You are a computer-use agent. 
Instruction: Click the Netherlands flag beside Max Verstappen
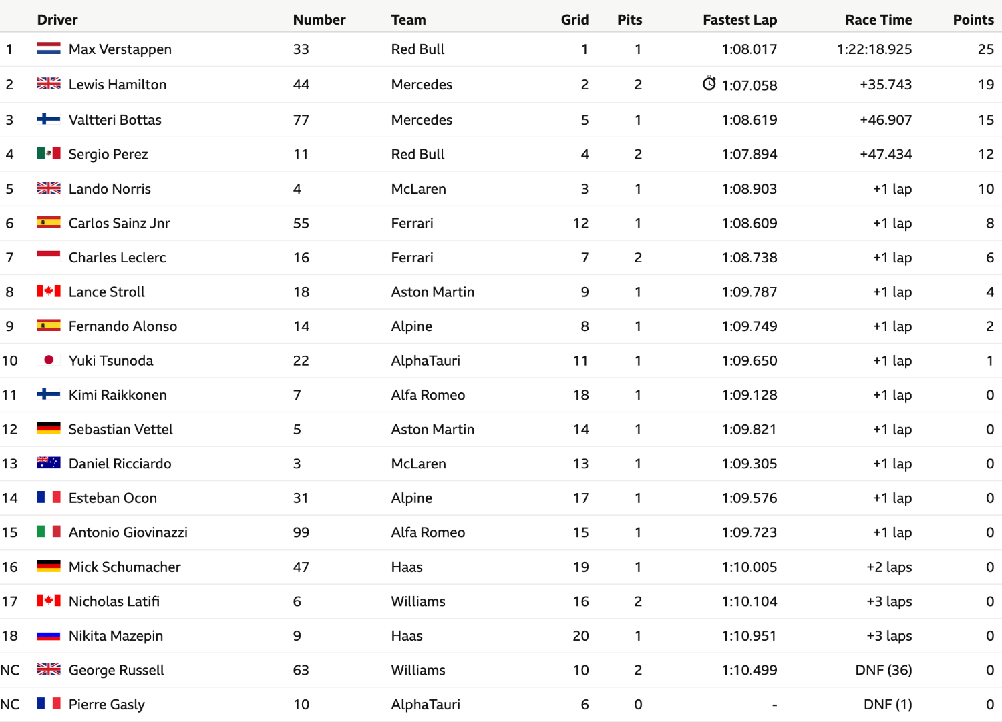coord(49,49)
